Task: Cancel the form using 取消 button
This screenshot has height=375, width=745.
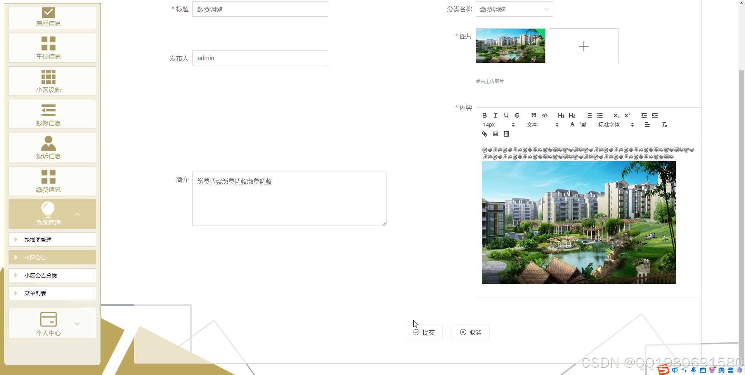Action: coord(470,332)
